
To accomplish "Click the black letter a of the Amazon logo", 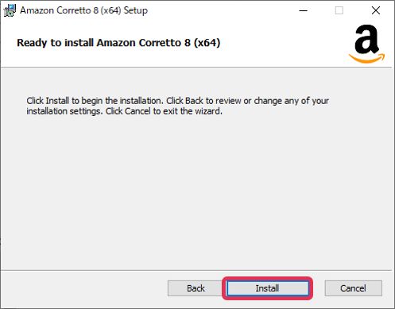I will click(x=366, y=39).
